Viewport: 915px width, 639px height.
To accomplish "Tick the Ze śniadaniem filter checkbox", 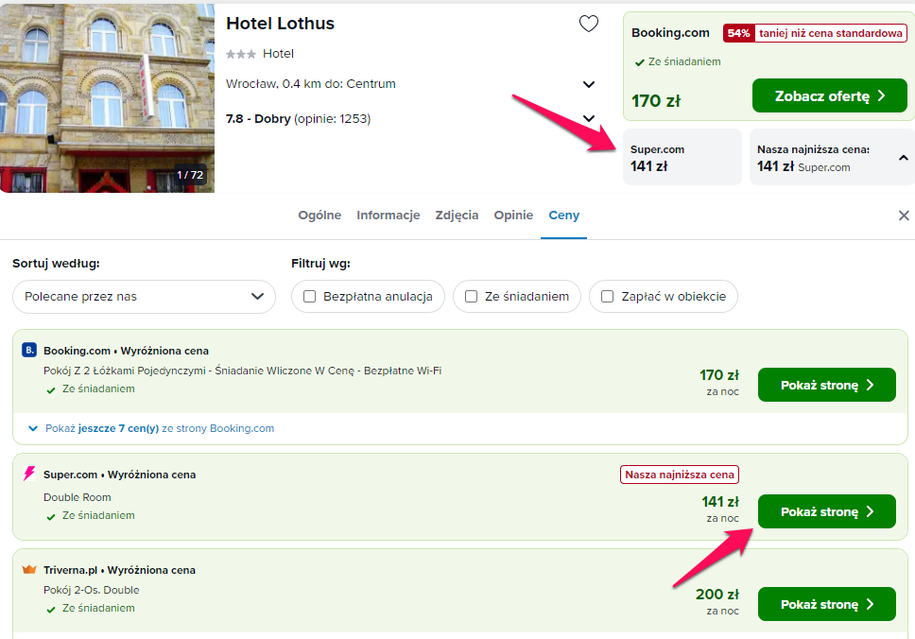I will tap(471, 297).
